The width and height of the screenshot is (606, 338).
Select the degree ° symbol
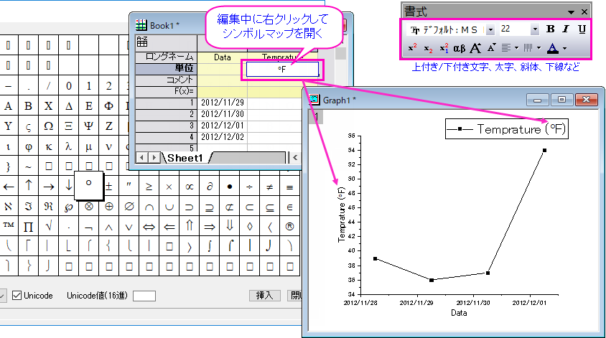point(89,185)
